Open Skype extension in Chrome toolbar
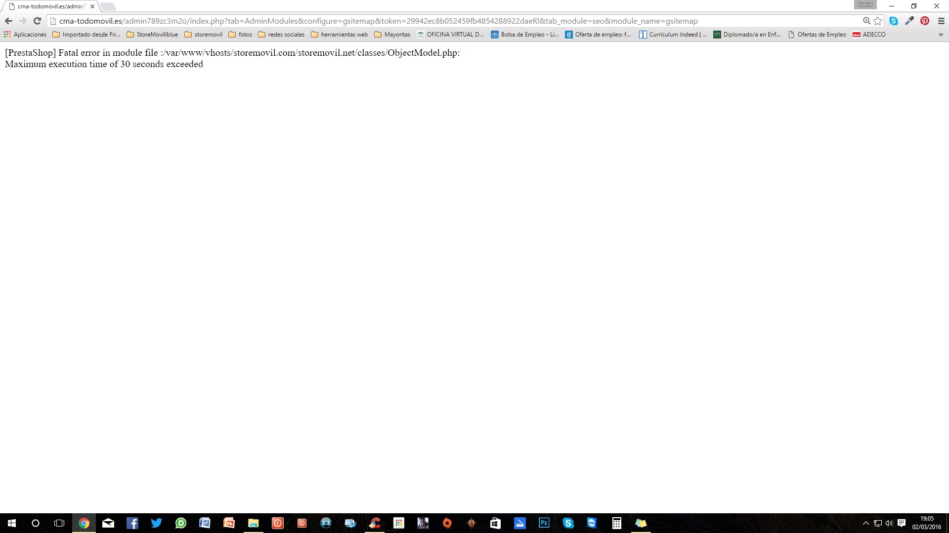The image size is (949, 533). (x=894, y=21)
